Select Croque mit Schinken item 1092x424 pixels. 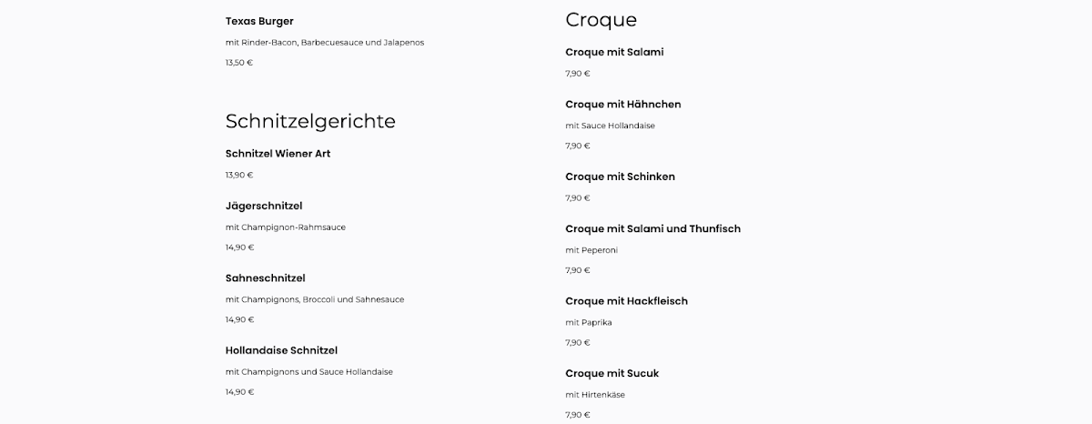(x=620, y=177)
